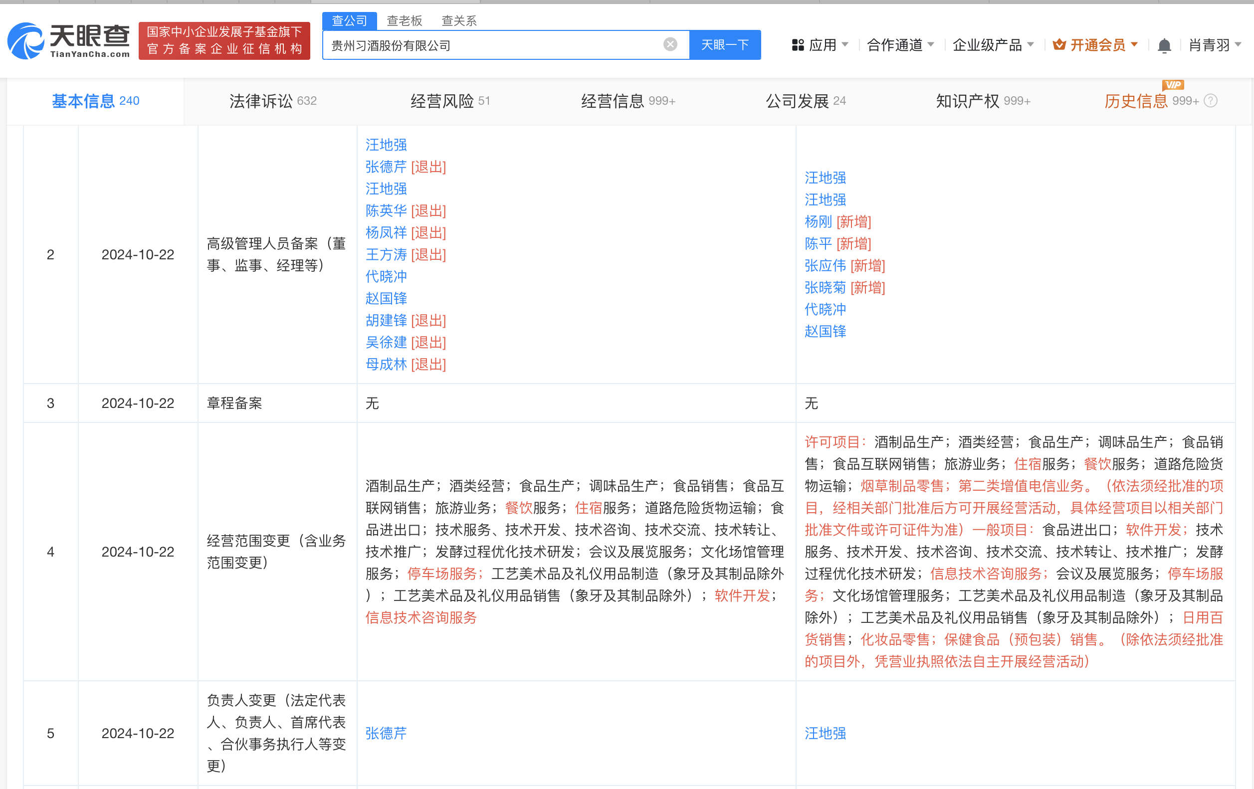Click 负责人变更 change item cell
This screenshot has height=789, width=1254.
pos(276,733)
